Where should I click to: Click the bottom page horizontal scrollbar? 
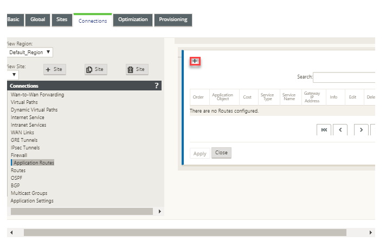pyautogui.click(x=185, y=232)
